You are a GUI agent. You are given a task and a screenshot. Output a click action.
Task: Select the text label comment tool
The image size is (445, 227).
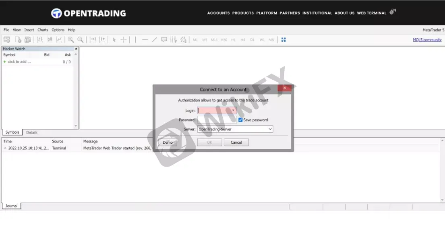click(x=164, y=40)
